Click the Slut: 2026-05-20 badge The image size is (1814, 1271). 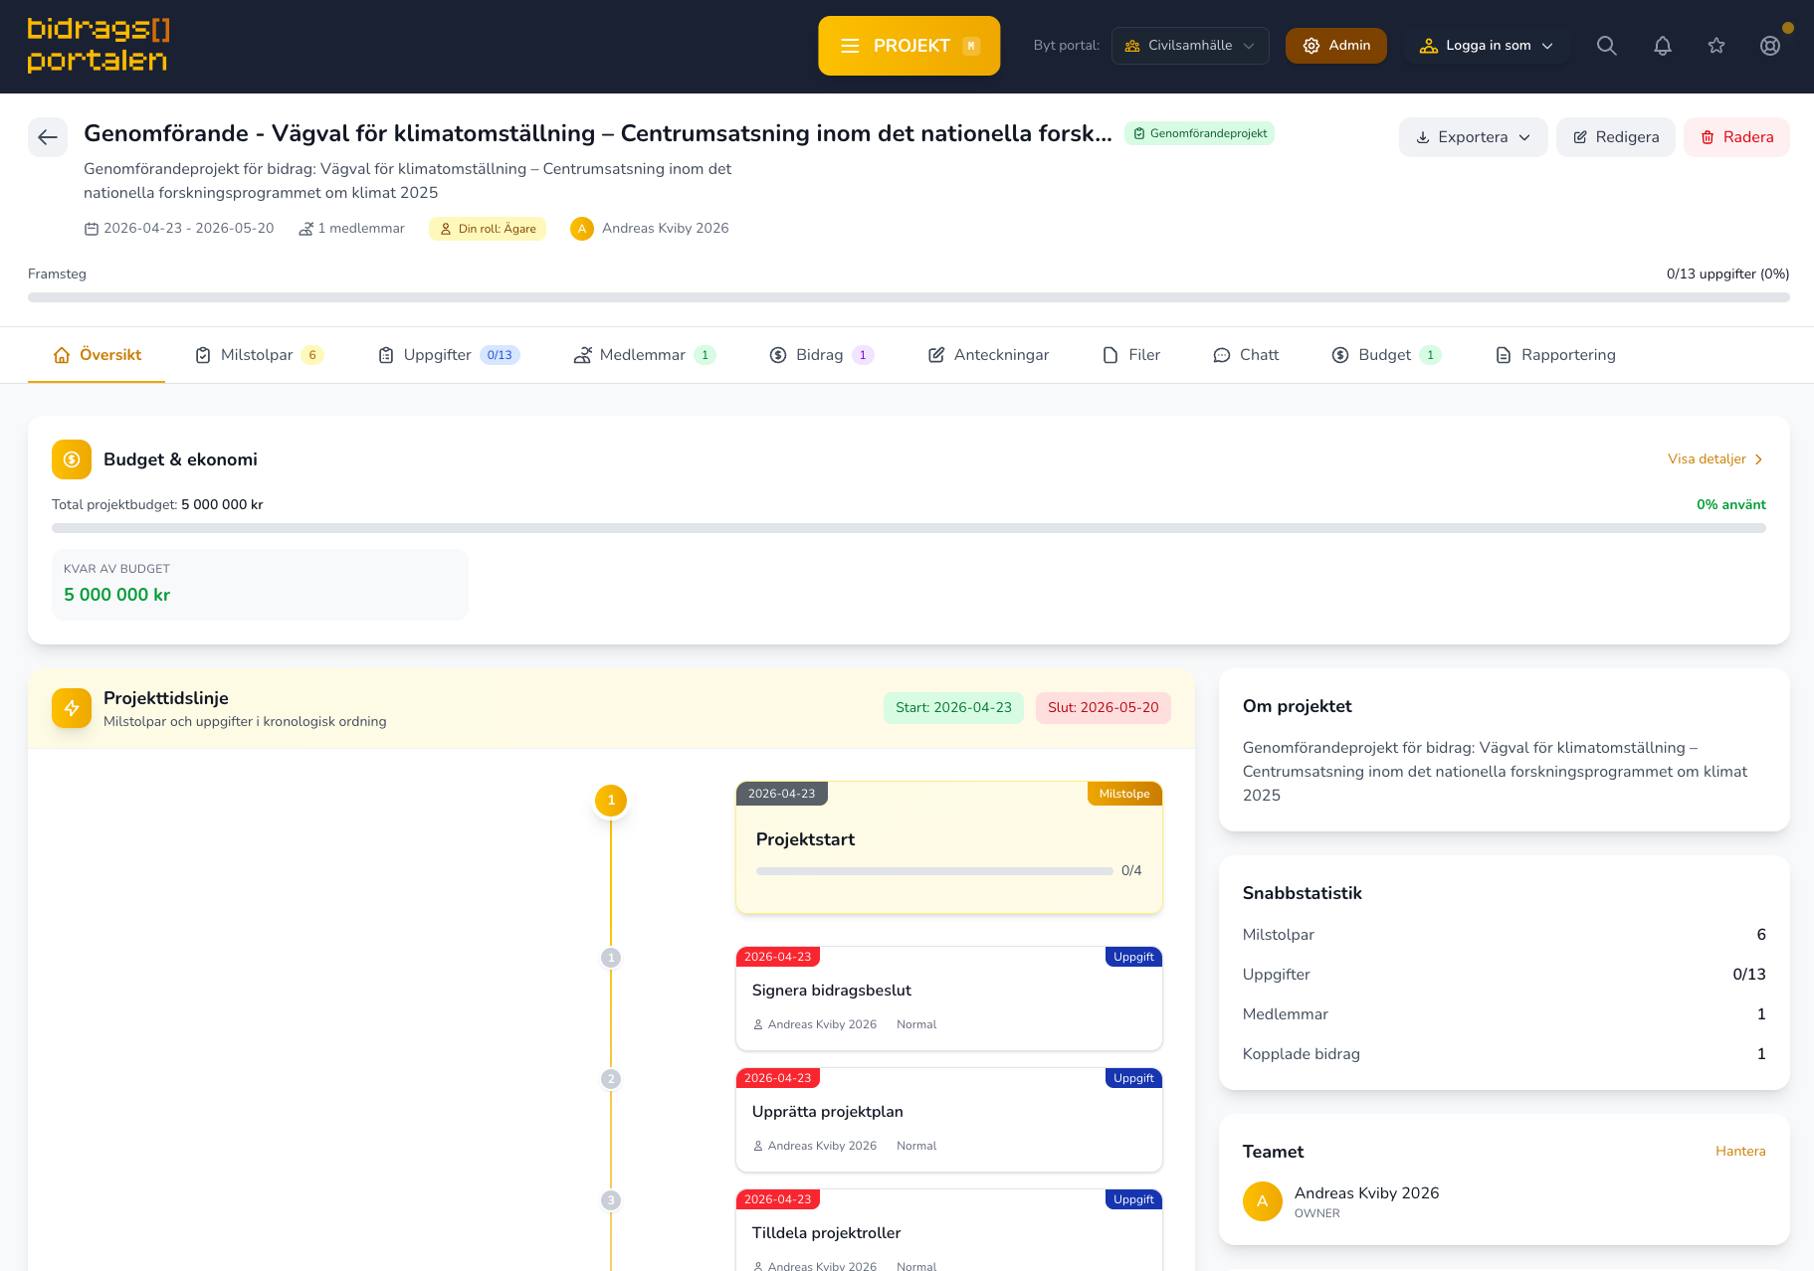(x=1103, y=708)
